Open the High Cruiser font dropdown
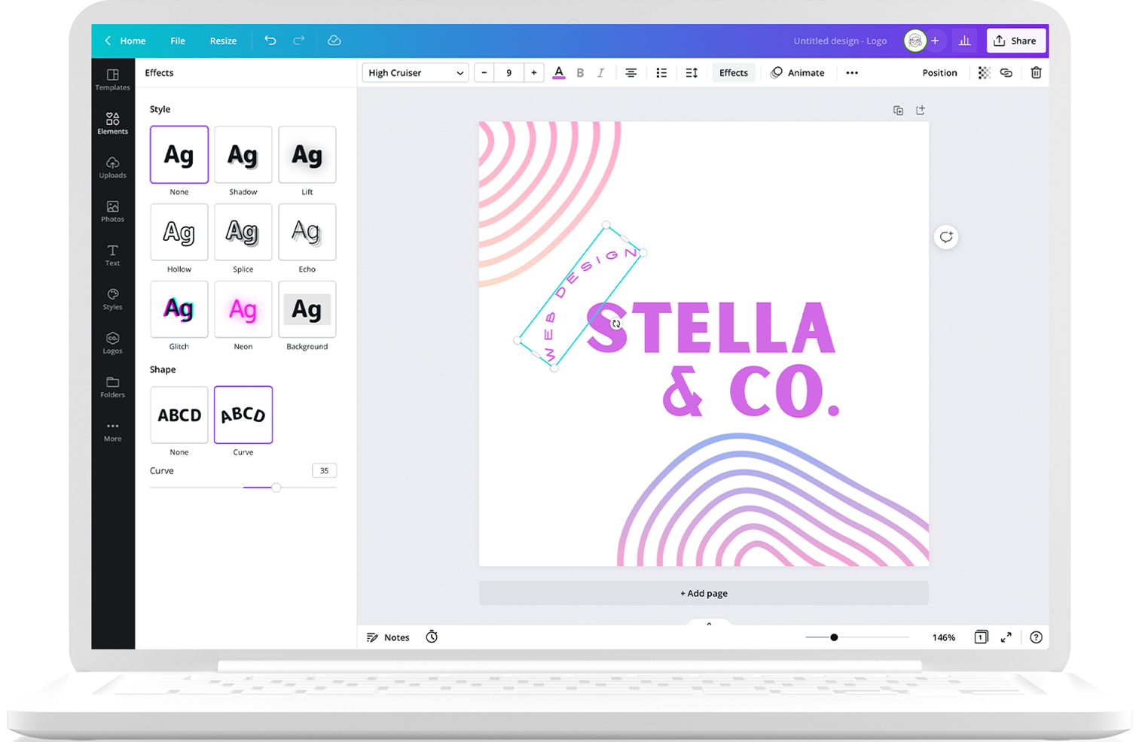Screen dimensions: 1136x742 pos(414,72)
